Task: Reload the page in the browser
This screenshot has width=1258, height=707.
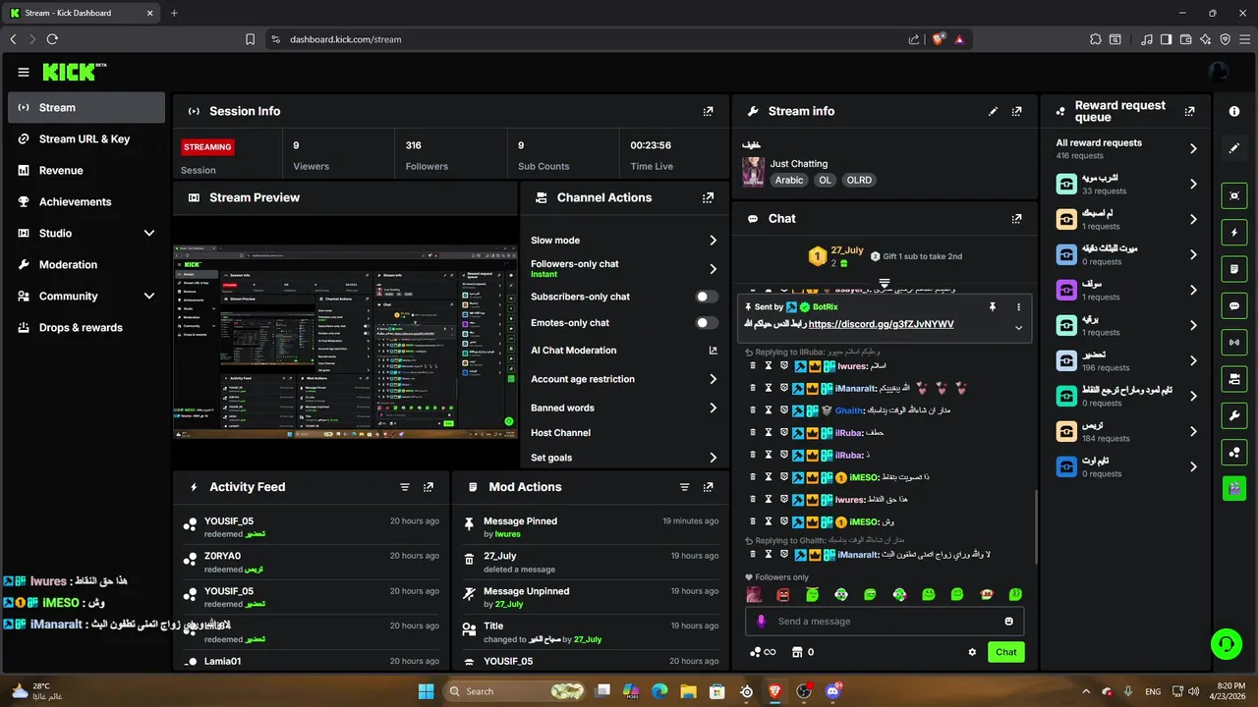Action: (x=52, y=39)
